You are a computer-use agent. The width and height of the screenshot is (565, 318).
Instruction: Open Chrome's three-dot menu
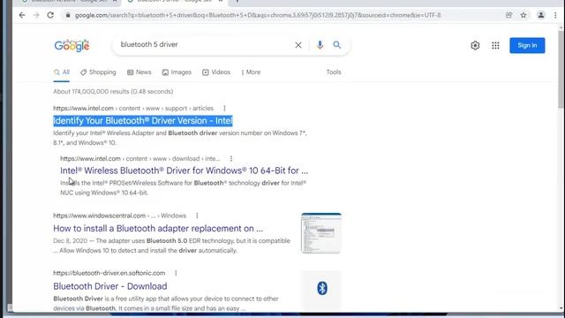555,15
